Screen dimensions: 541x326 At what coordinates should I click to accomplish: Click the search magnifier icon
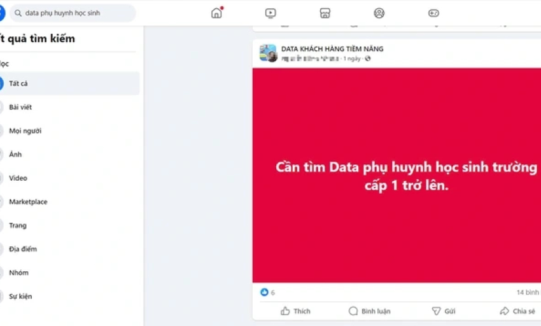tap(18, 13)
